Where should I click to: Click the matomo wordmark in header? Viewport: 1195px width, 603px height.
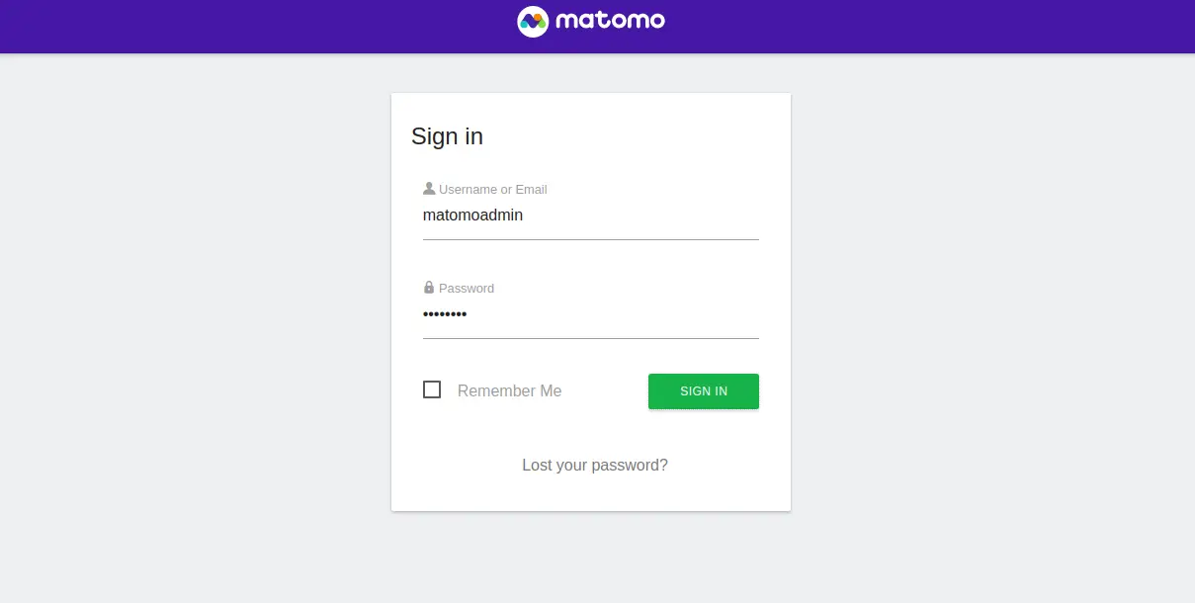610,21
